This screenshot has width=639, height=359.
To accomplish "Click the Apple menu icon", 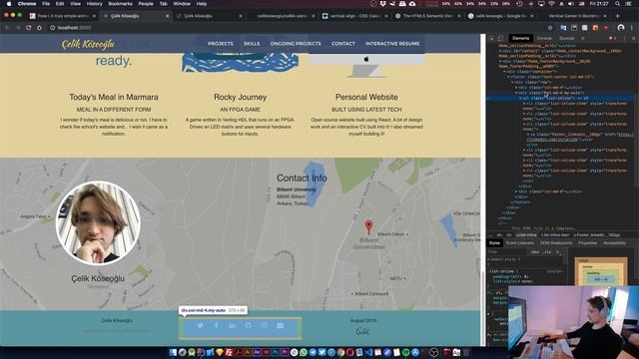I will point(9,4).
